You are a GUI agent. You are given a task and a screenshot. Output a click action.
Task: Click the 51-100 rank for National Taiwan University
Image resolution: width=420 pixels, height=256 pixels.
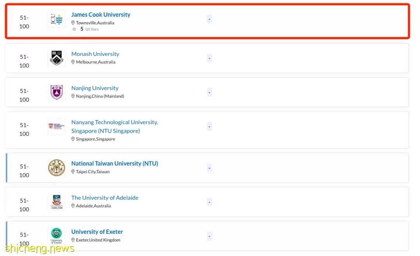coord(24,171)
